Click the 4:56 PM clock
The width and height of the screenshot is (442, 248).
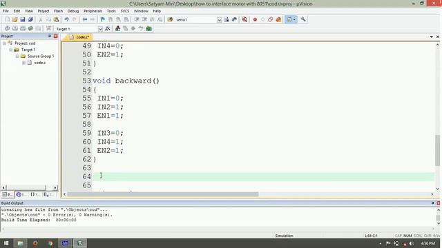[x=428, y=243]
